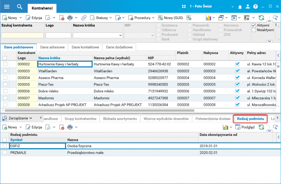Uncheck the Aktywni filter checkbox

254,26
